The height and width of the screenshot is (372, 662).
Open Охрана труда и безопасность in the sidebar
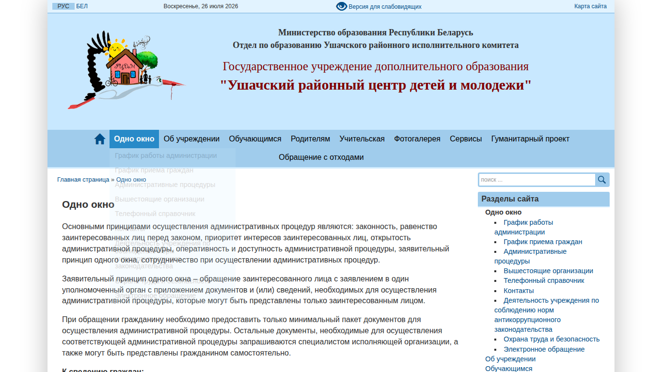pos(552,339)
